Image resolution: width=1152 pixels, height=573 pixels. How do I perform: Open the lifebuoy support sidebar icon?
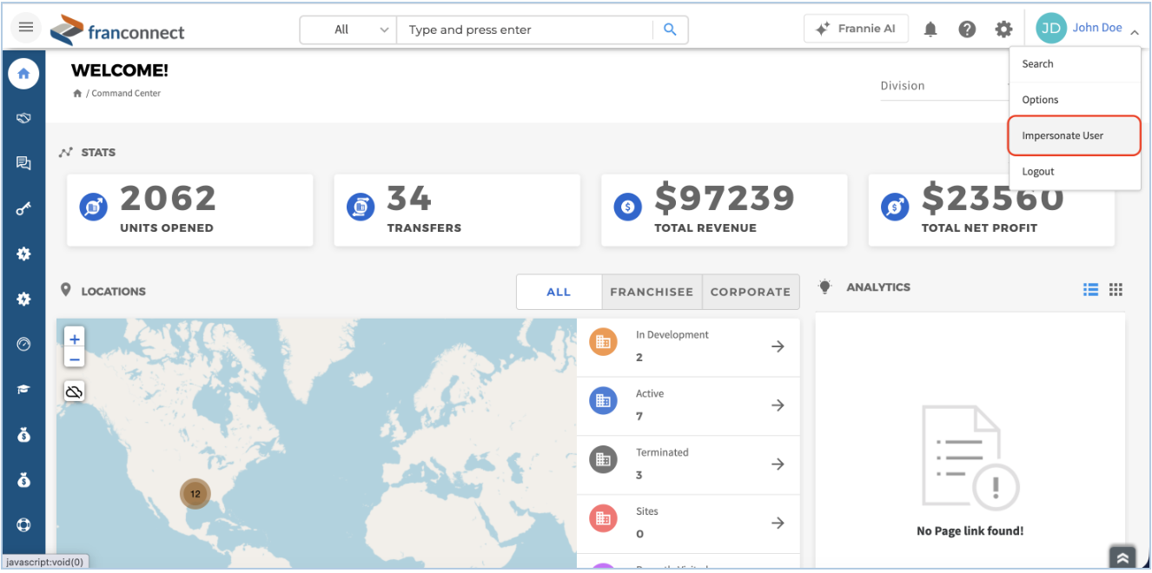[x=23, y=524]
